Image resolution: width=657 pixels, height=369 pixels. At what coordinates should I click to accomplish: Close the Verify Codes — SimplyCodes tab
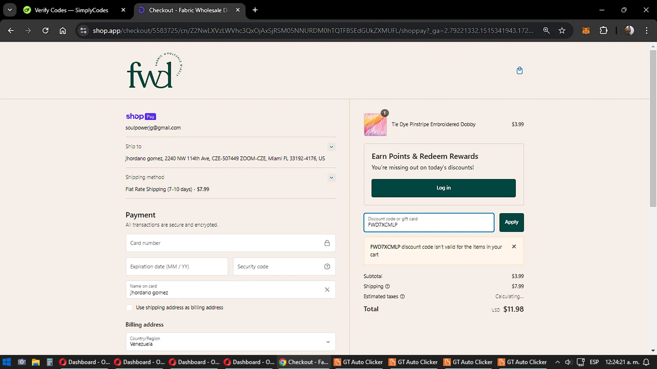(124, 10)
